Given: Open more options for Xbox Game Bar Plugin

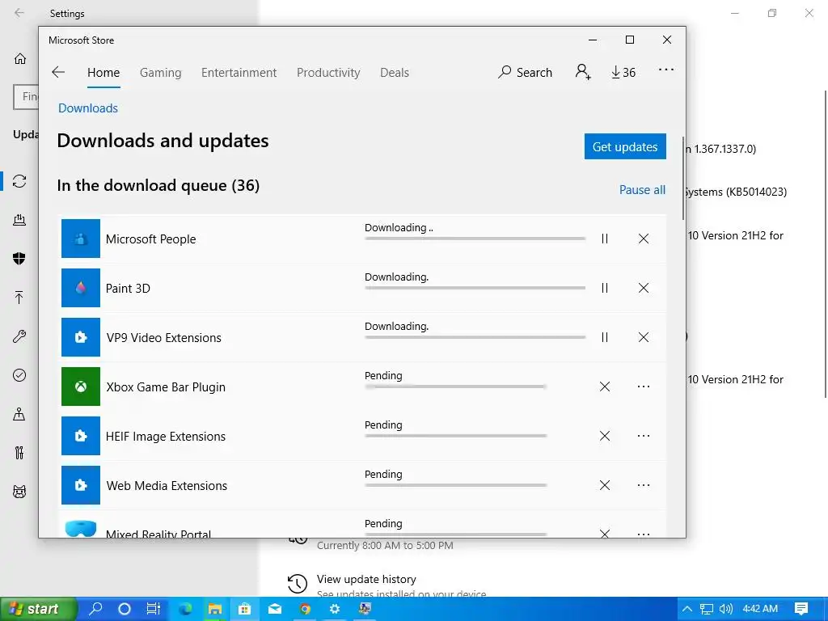Looking at the screenshot, I should (x=643, y=387).
